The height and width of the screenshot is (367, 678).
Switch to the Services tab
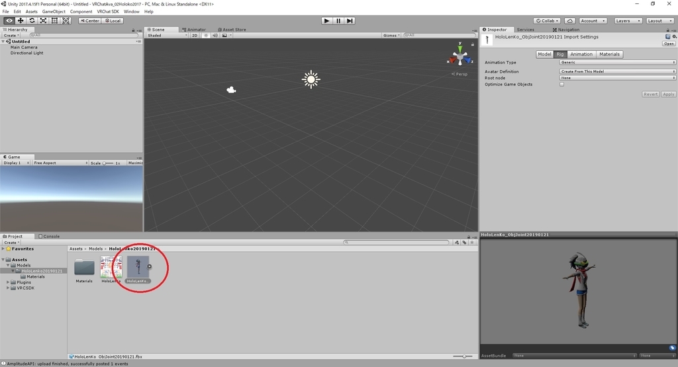click(525, 30)
